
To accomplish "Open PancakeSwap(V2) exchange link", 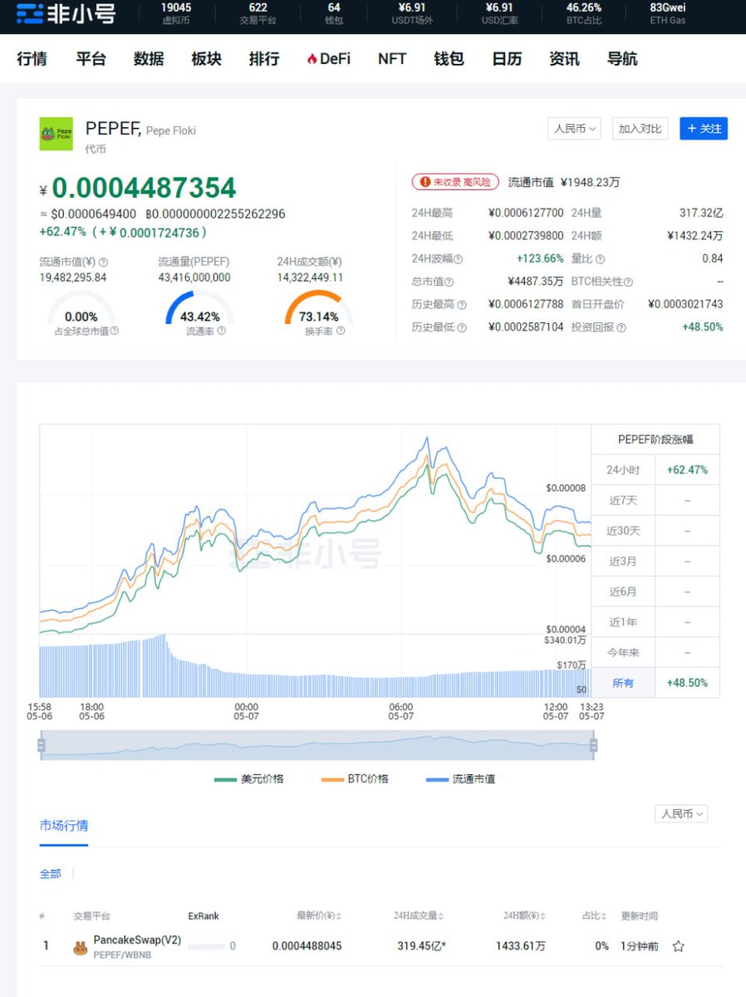I will click(137, 941).
